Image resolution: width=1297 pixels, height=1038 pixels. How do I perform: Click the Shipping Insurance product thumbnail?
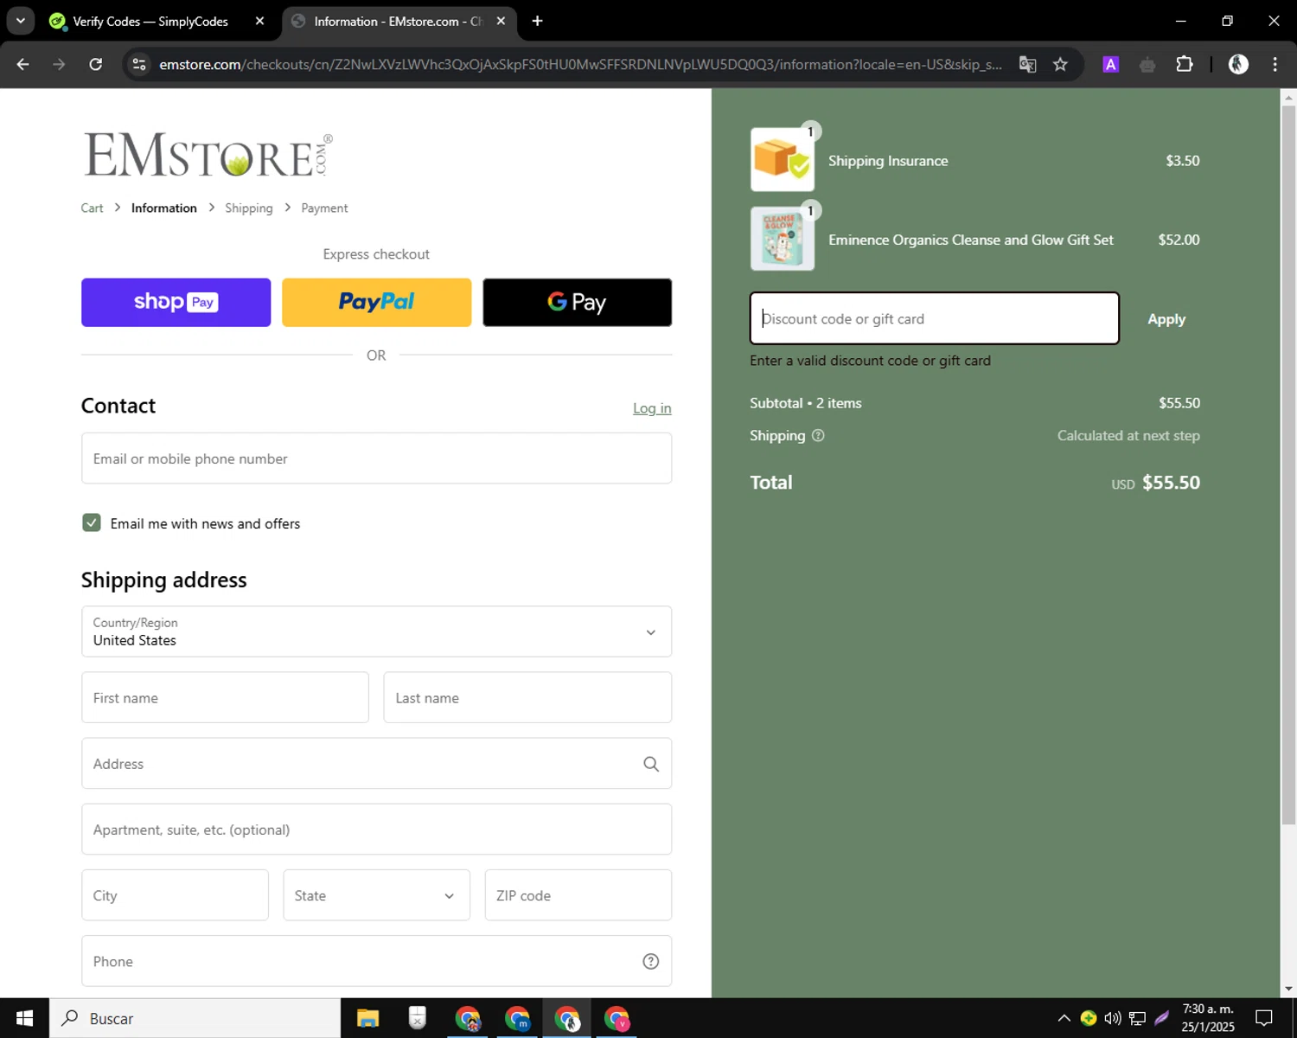point(783,159)
